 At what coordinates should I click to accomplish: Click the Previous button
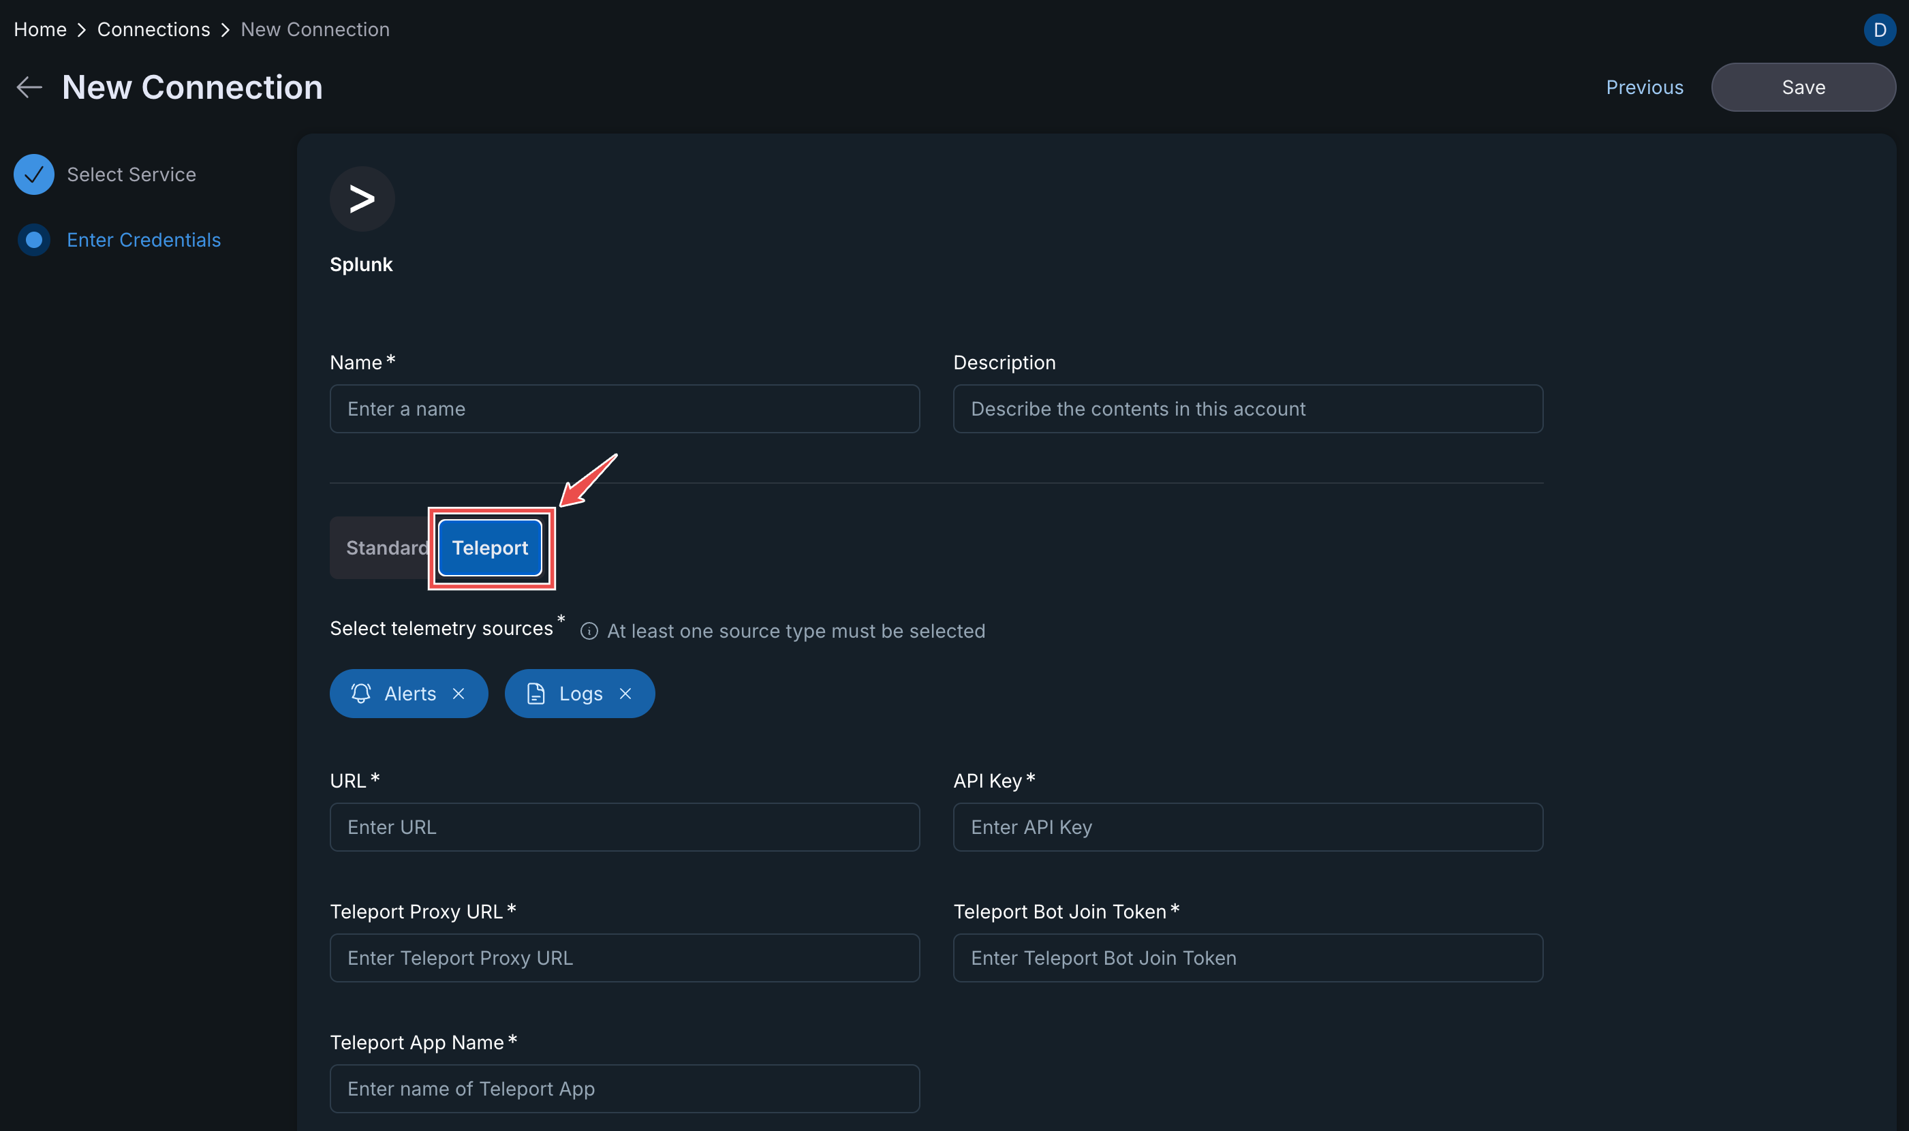(1644, 87)
